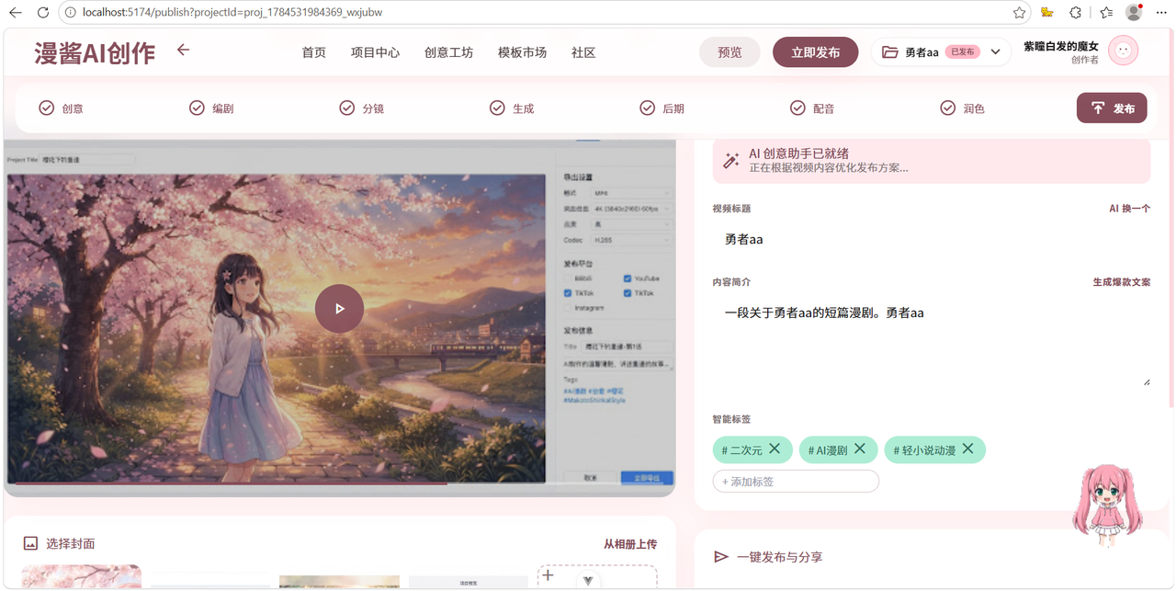Bookmark this page with the star icon

click(x=1019, y=13)
